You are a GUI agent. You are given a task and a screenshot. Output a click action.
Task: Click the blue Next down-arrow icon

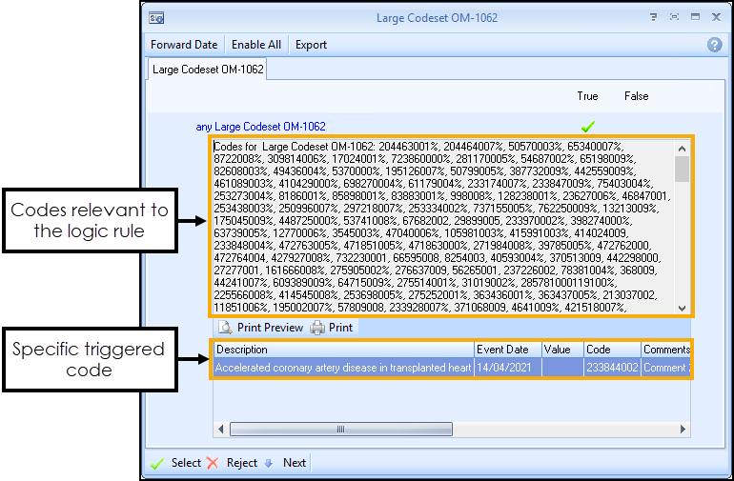pyautogui.click(x=269, y=463)
